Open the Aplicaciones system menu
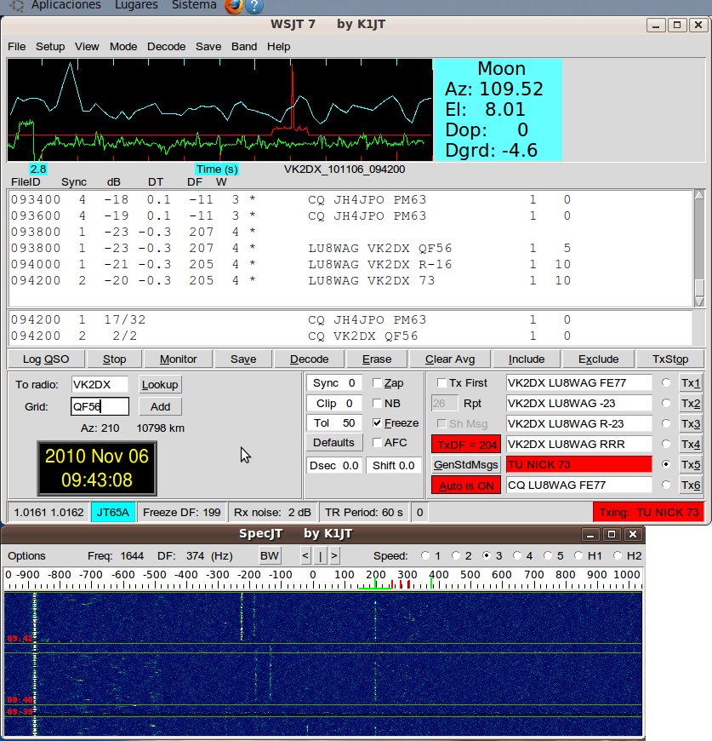Viewport: 712px width, 741px height. 66,5
